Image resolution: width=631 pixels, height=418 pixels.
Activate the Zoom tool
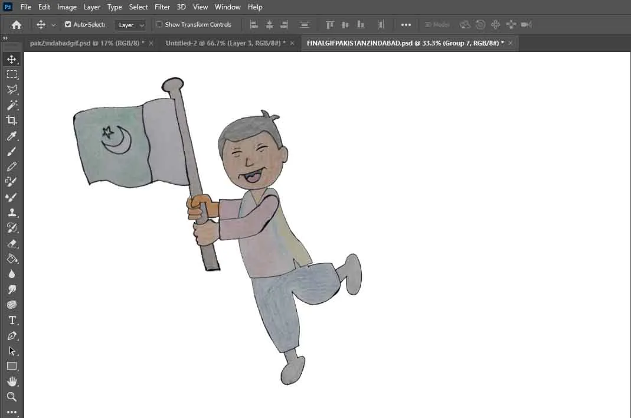point(11,397)
